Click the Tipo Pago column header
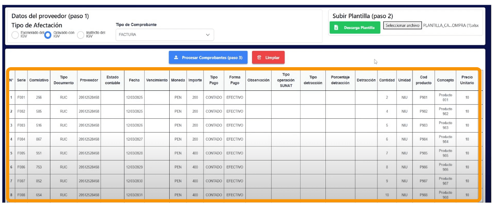This screenshot has width=495, height=207. point(214,80)
